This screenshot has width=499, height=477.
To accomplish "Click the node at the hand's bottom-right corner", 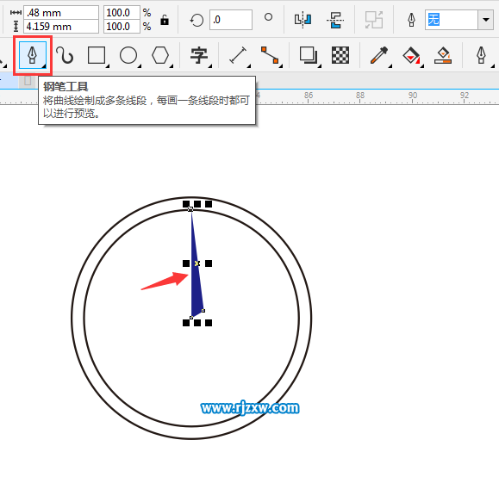I will click(203, 311).
